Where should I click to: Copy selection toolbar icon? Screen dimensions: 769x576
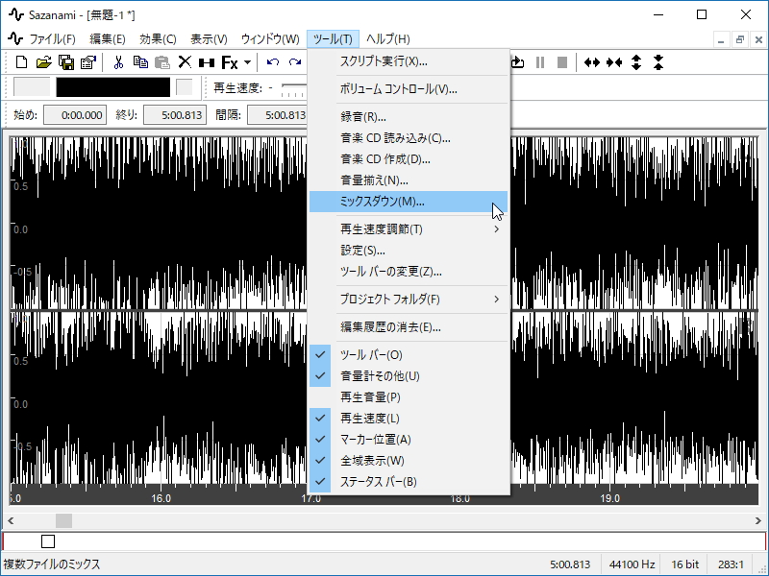click(x=140, y=62)
